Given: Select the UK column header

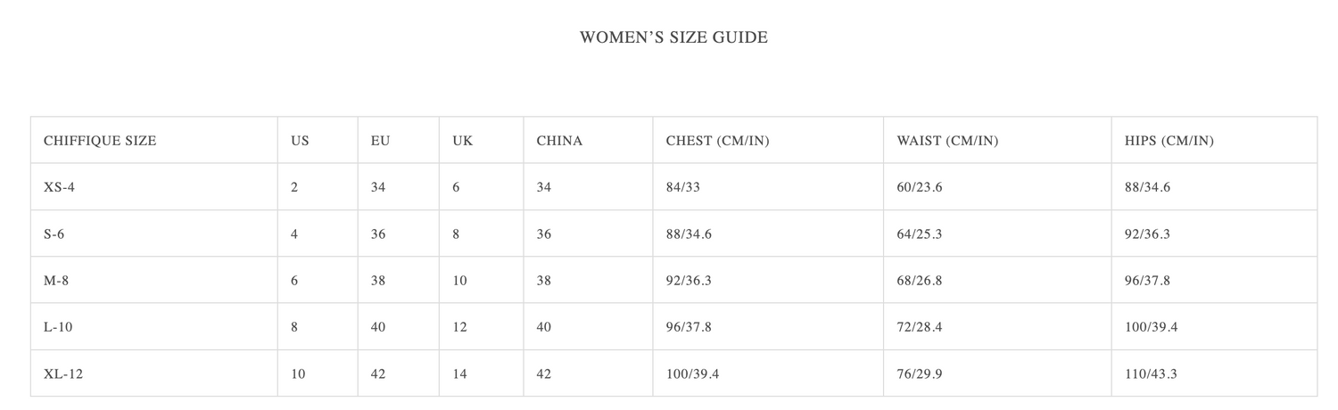Looking at the screenshot, I should tap(463, 141).
